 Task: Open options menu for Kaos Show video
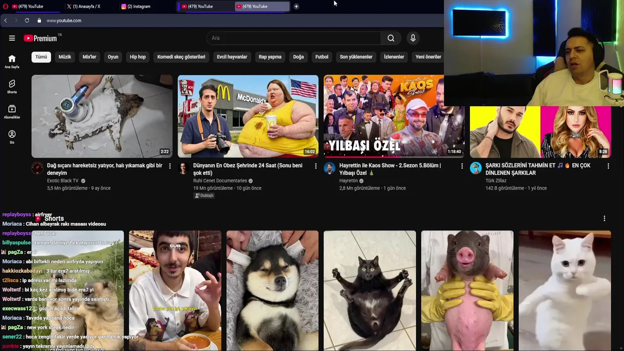coord(462,166)
